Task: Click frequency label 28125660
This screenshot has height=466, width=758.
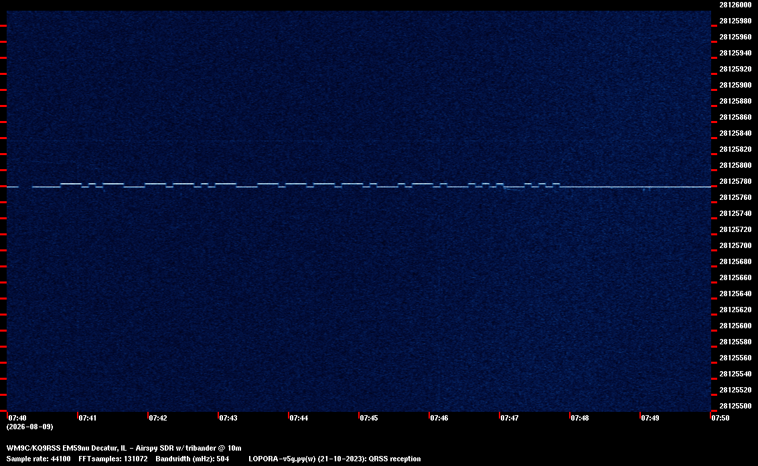Action: tap(735, 277)
